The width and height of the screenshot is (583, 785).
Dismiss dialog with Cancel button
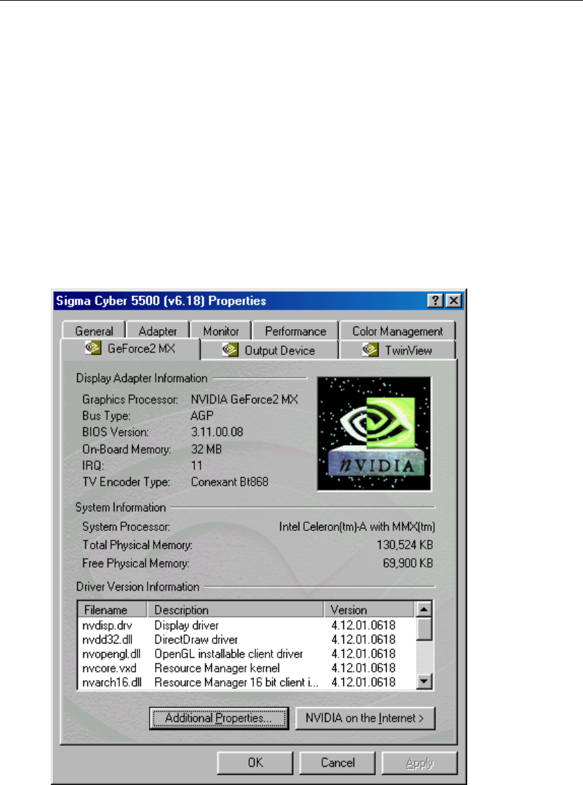[x=337, y=763]
